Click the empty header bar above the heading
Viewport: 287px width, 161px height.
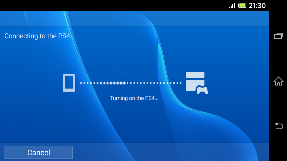(x=134, y=19)
